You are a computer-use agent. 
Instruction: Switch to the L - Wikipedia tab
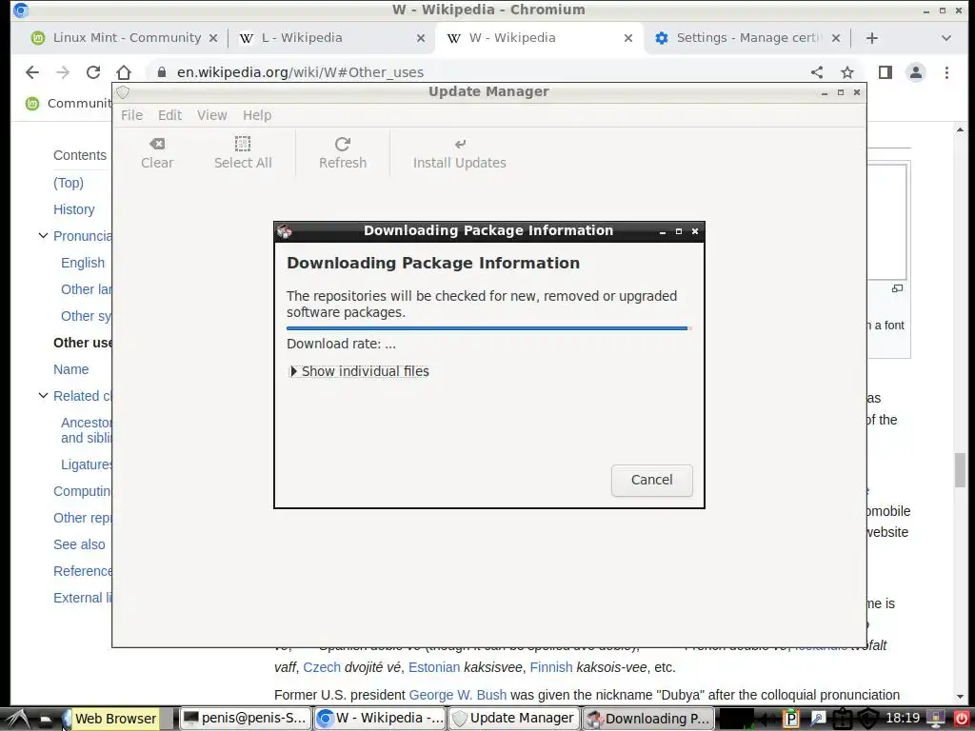tap(329, 38)
